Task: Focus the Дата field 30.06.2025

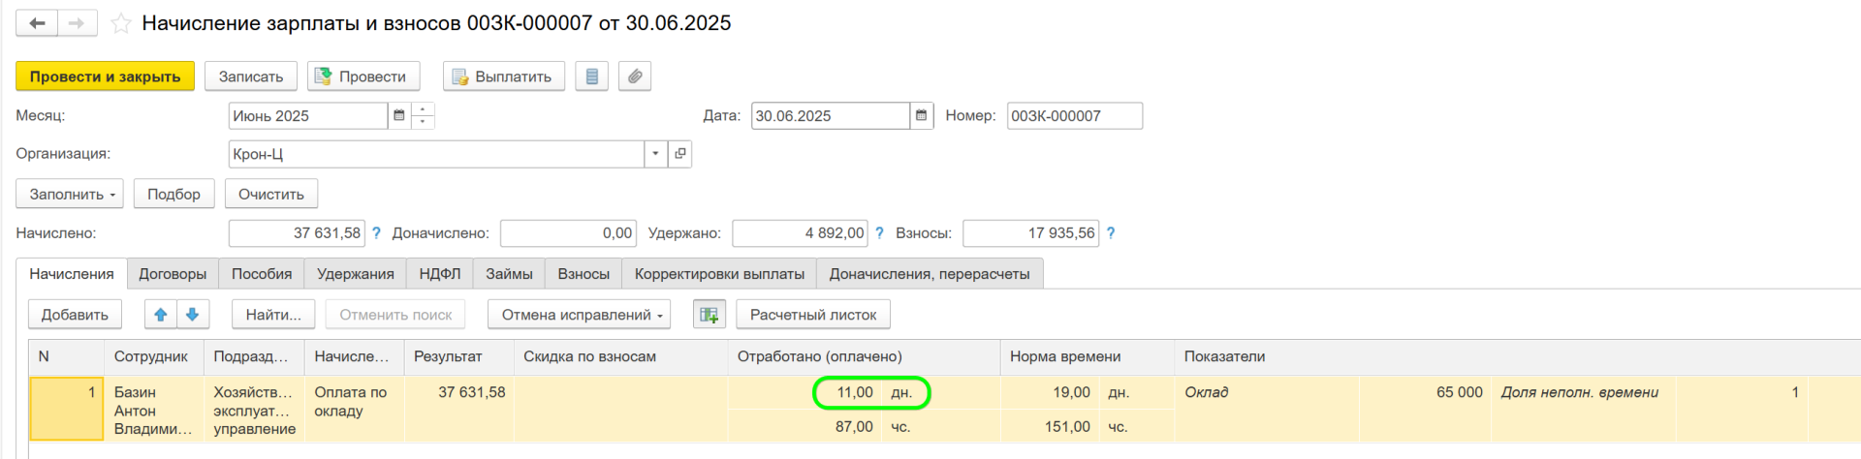Action: click(x=831, y=115)
